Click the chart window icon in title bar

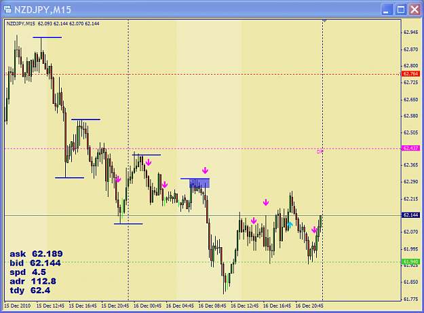[7, 10]
